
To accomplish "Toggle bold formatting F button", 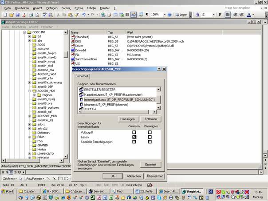I will coord(220,15).
